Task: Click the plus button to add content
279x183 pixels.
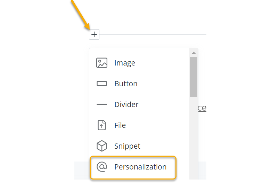Action: (94, 34)
